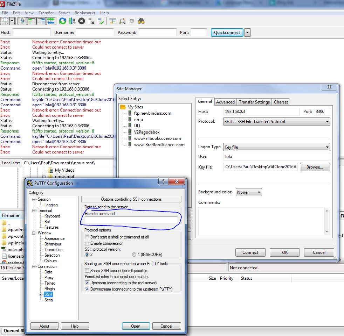This screenshot has height=336, width=344.
Task: Click the Comments scrollbar down arrow
Action: 327,232
